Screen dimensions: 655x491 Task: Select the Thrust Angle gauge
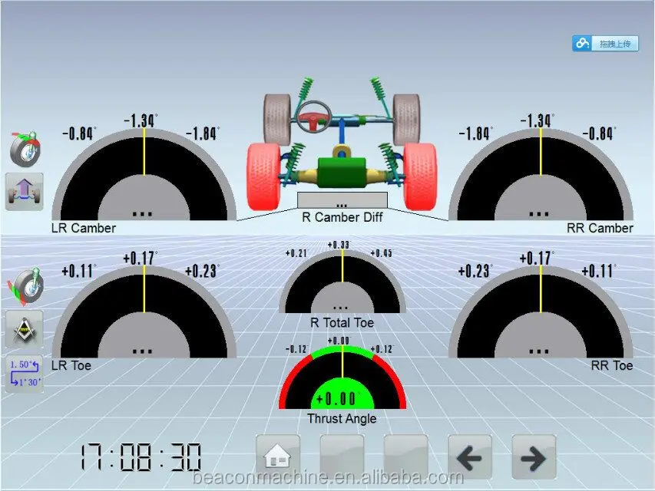[x=342, y=377]
